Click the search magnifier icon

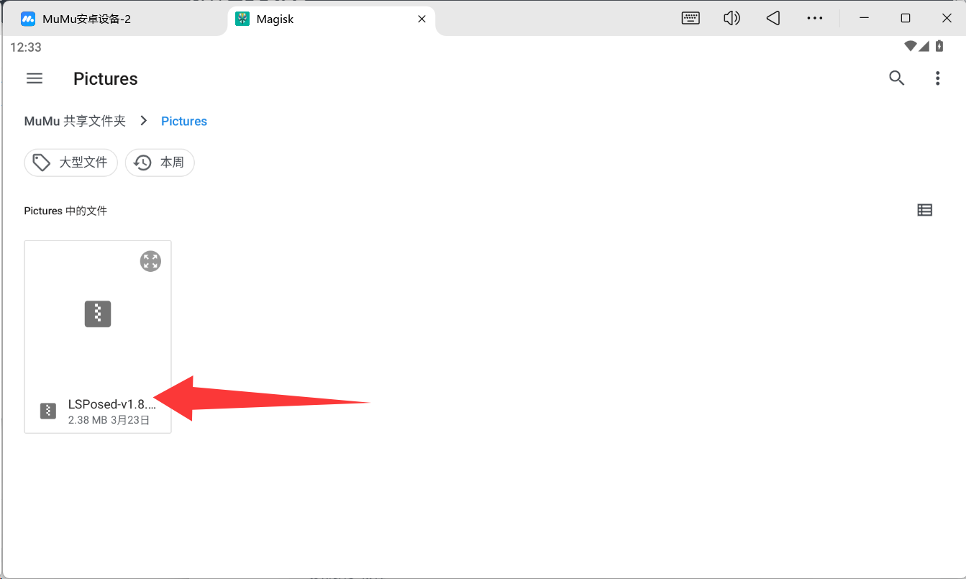coord(896,78)
